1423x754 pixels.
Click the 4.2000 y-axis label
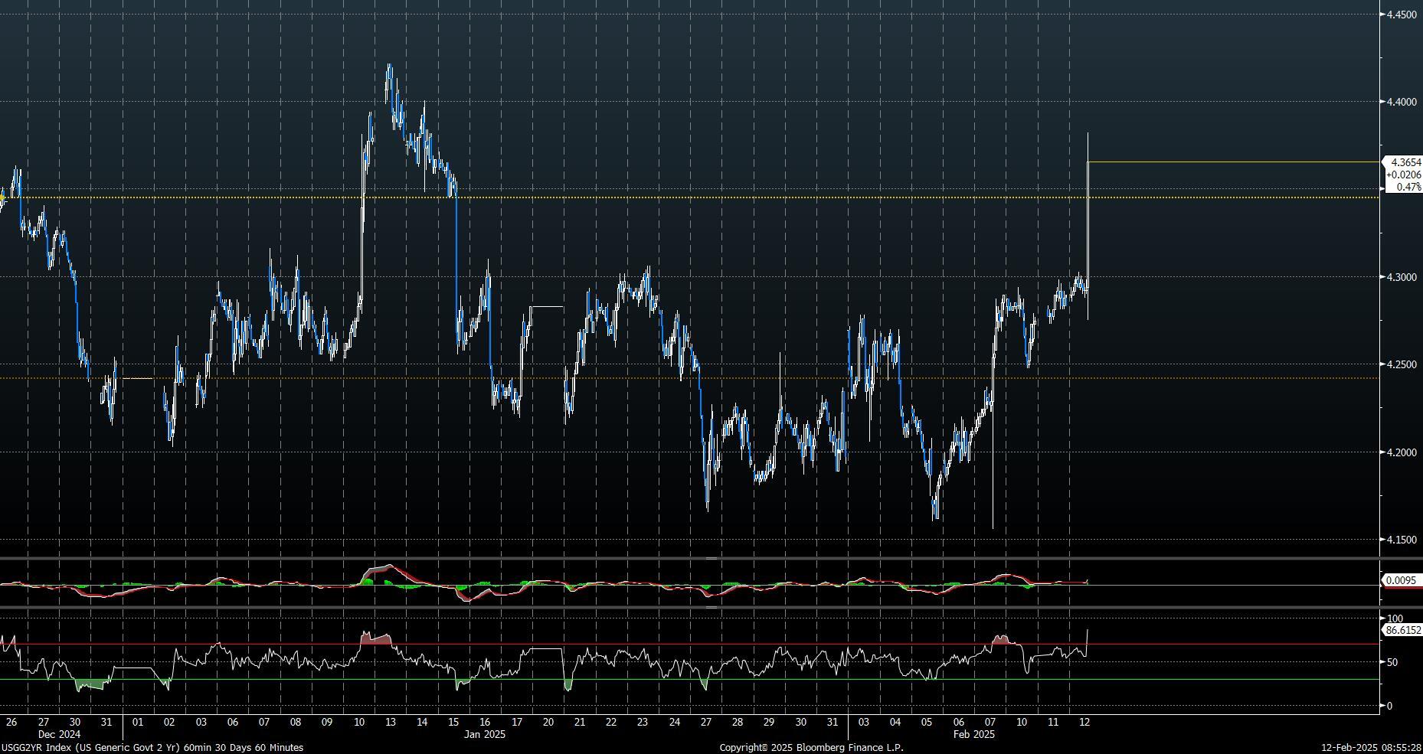1403,452
